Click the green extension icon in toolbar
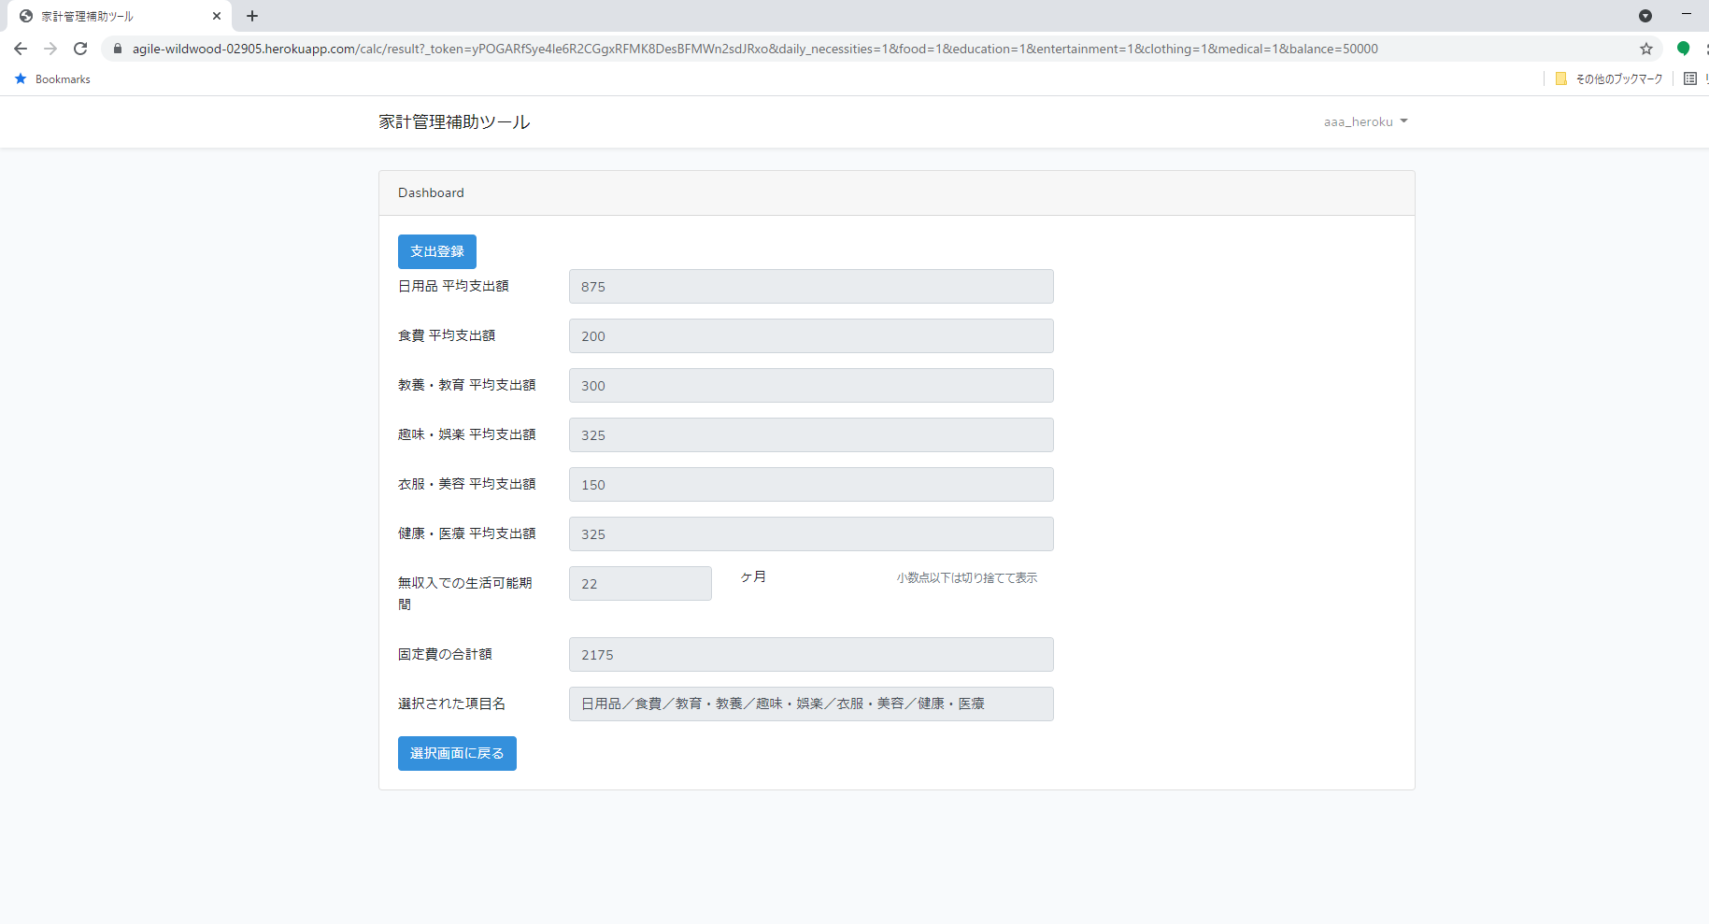 coord(1684,48)
